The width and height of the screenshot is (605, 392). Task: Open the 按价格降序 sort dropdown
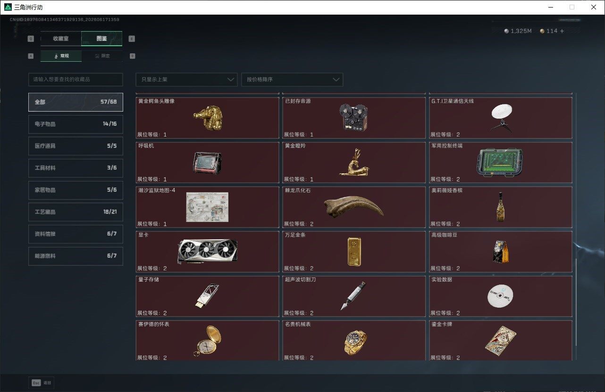pos(292,80)
